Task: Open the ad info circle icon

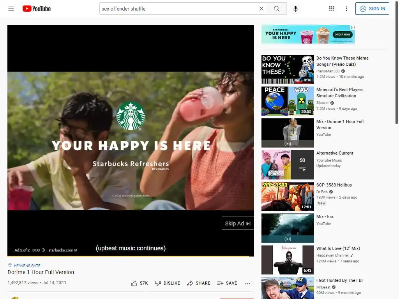Action: [43, 250]
